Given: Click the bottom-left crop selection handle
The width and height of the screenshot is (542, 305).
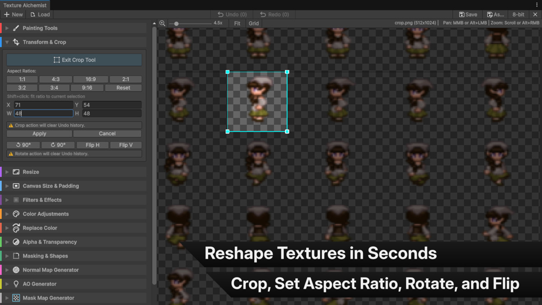Looking at the screenshot, I should click(228, 131).
